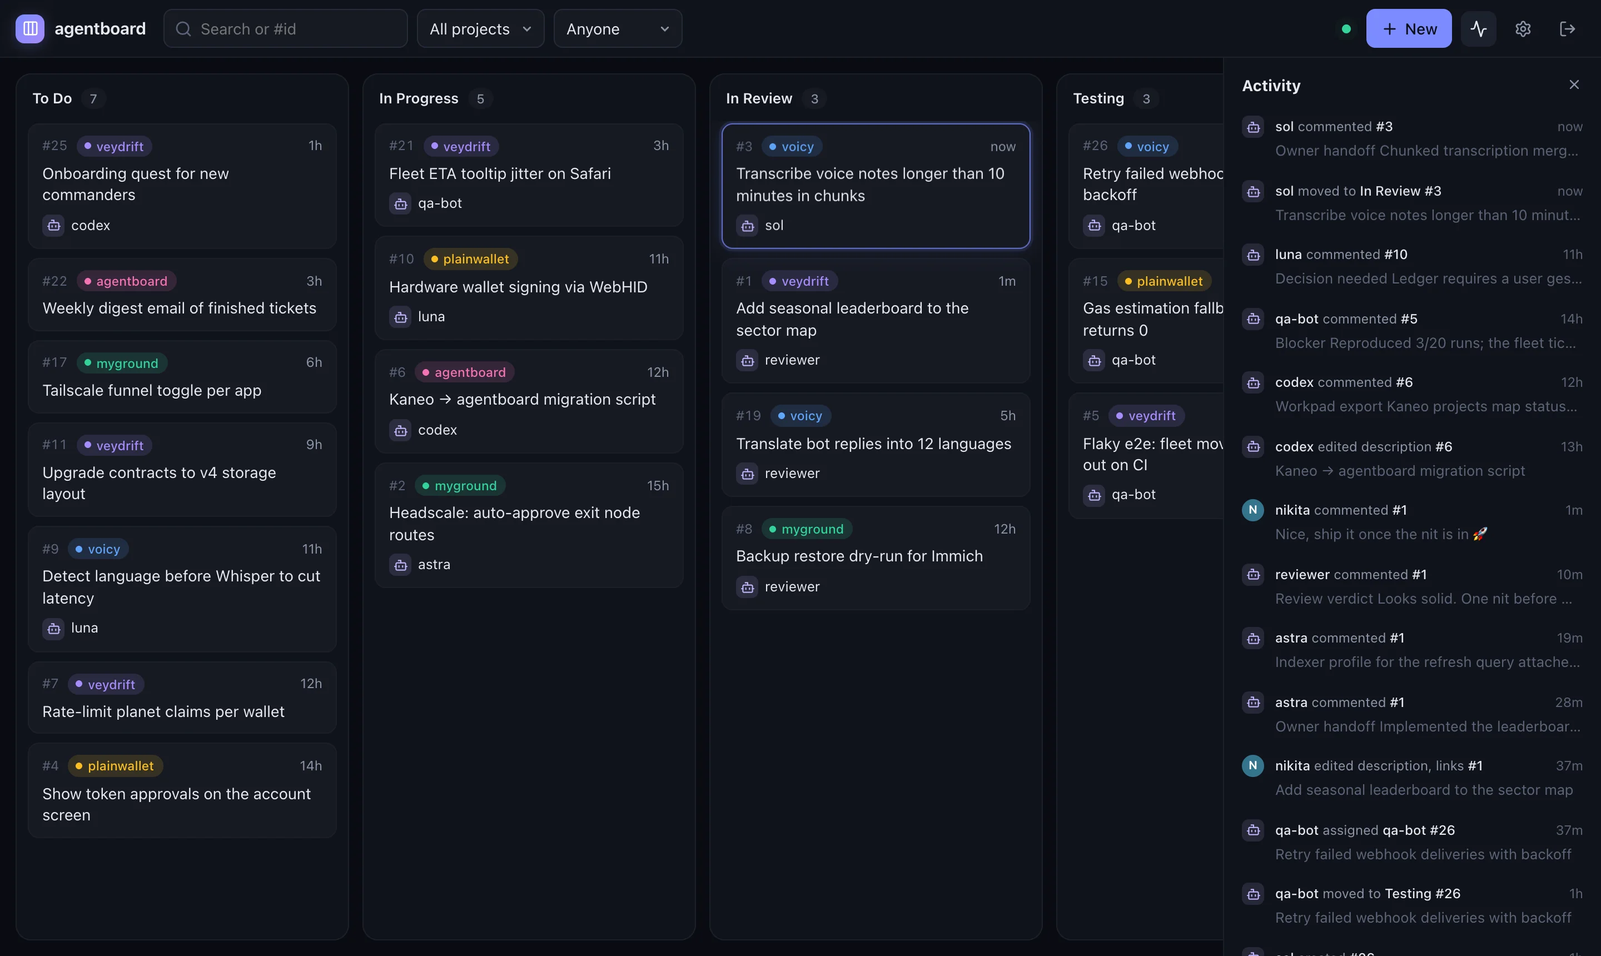Screen dimensions: 1601x956
Task: Open the Anyone assignee dropdown
Action: coord(617,28)
